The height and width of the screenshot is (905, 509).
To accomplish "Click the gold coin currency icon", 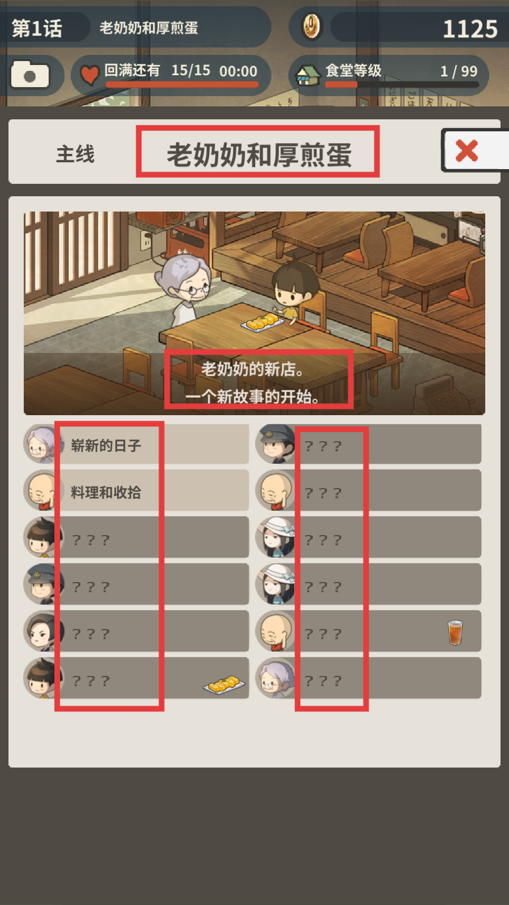I will coord(310,26).
